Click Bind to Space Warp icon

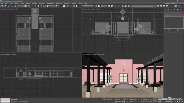click(15, 6)
